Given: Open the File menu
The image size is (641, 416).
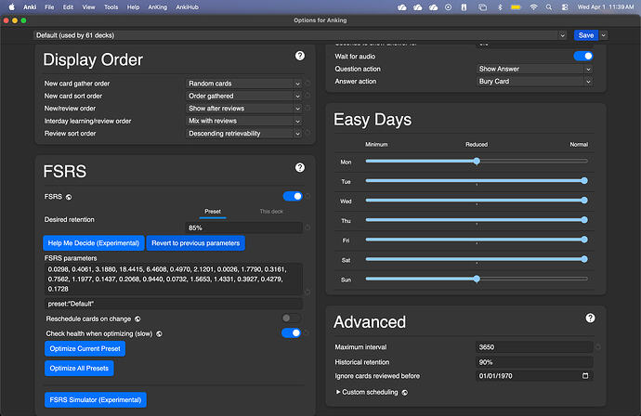Looking at the screenshot, I should click(49, 6).
